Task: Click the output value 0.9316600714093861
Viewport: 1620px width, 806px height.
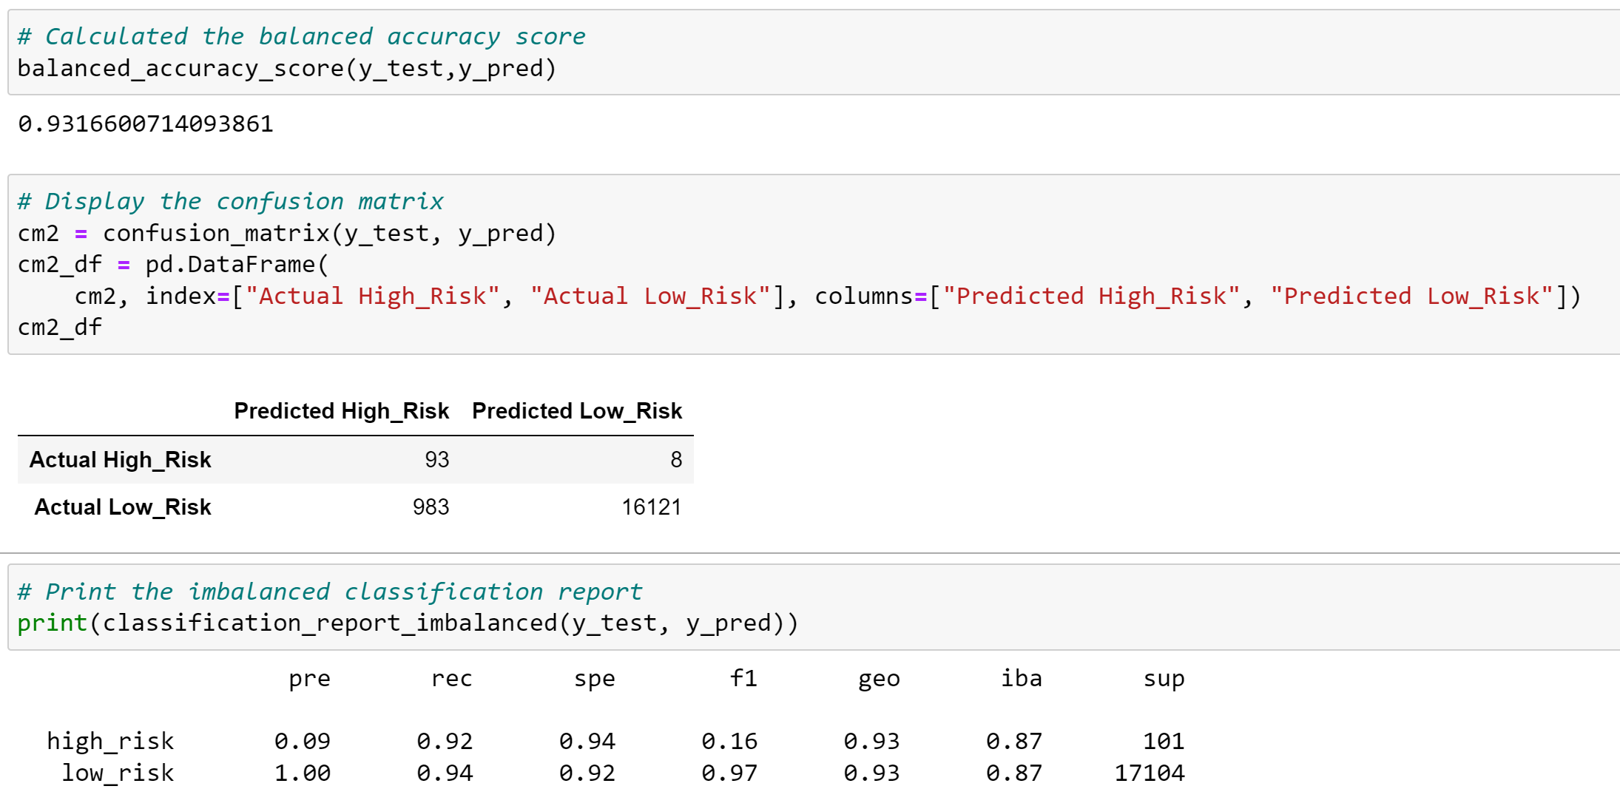Action: click(145, 124)
